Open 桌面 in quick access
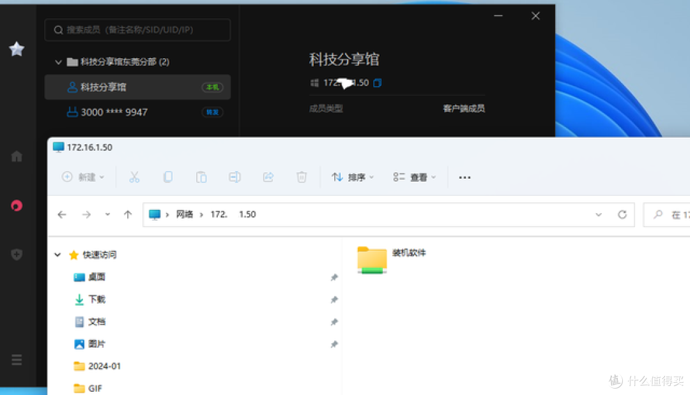 click(96, 277)
